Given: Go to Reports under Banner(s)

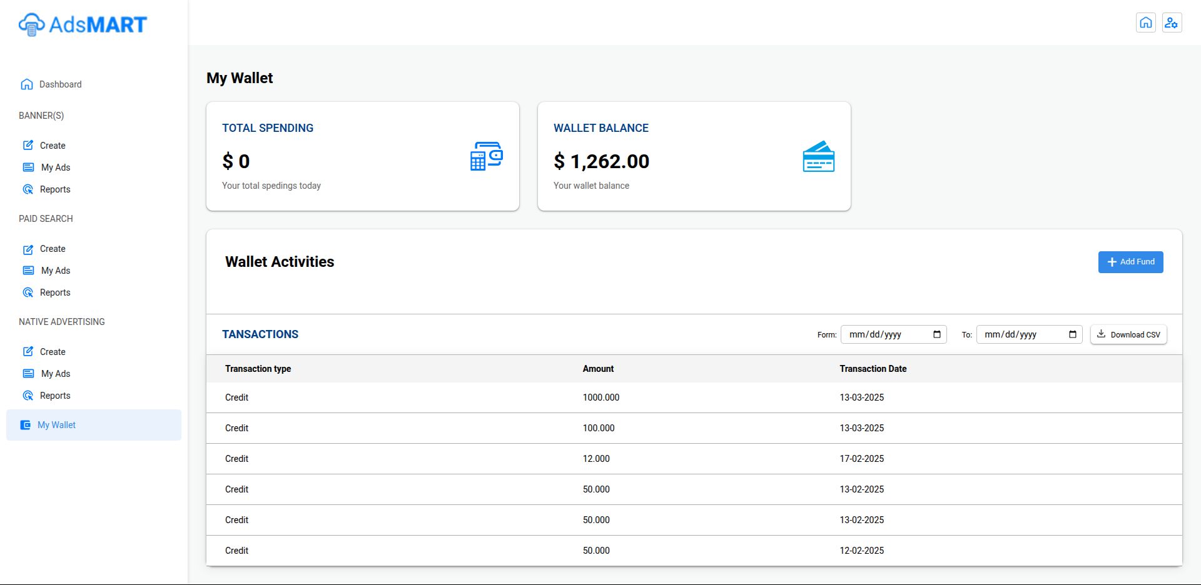Looking at the screenshot, I should coord(55,189).
